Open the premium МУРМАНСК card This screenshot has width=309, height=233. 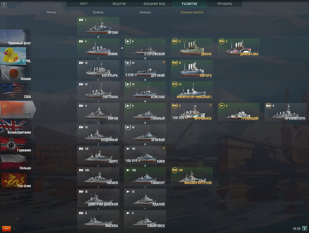192,112
